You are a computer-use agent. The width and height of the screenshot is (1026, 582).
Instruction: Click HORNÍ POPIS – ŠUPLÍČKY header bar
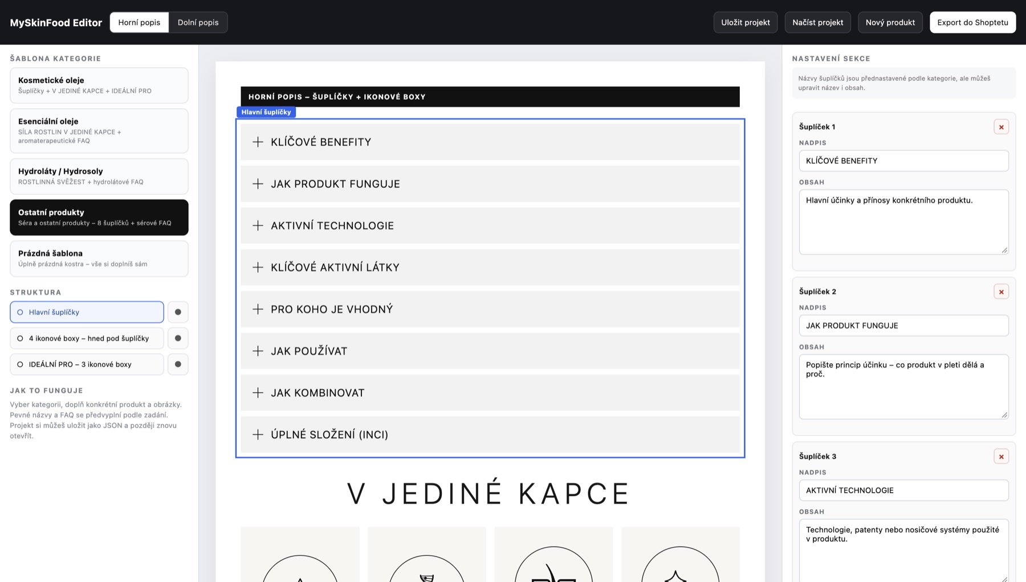pyautogui.click(x=490, y=97)
